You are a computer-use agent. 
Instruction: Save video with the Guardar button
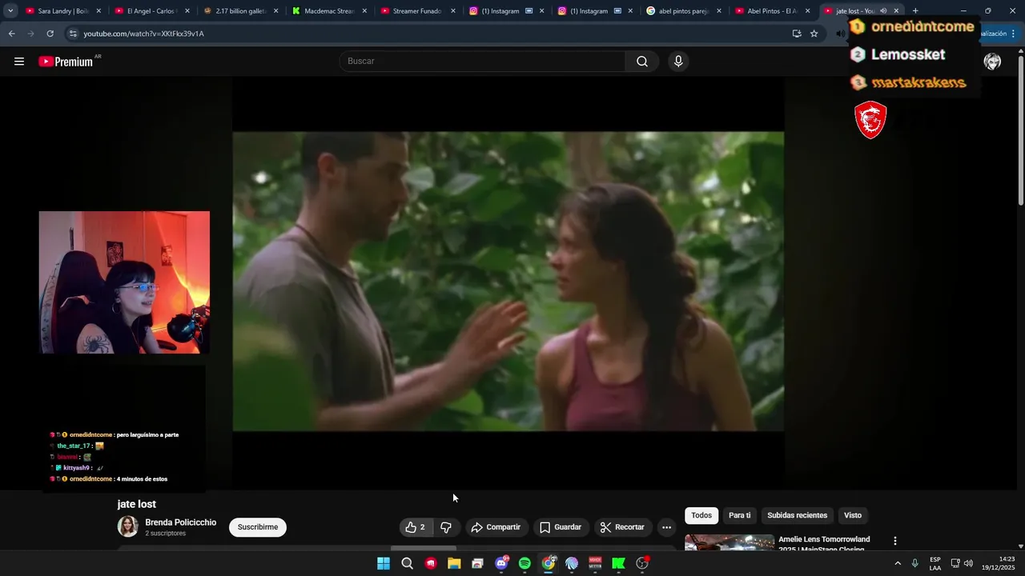pos(561,527)
